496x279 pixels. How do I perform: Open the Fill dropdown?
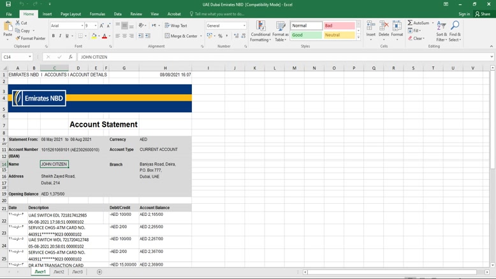point(414,31)
